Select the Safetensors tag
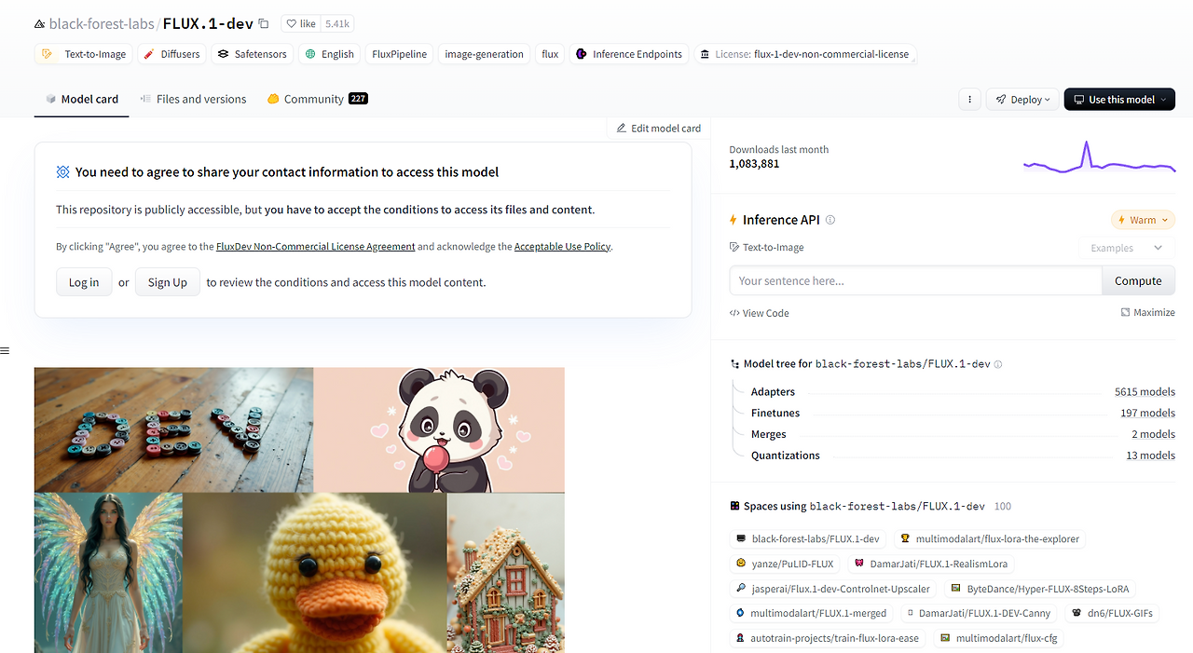 coord(252,54)
